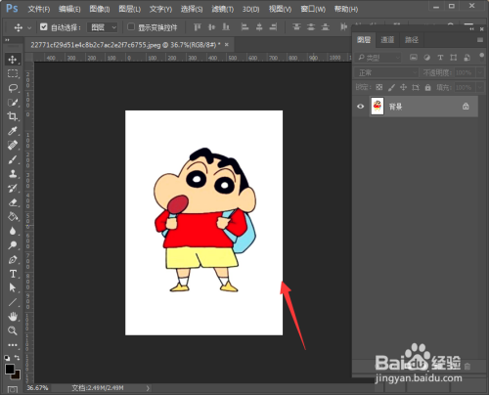Screen dimensions: 489x395
Task: Click the foreground color swatch
Action: point(10,369)
